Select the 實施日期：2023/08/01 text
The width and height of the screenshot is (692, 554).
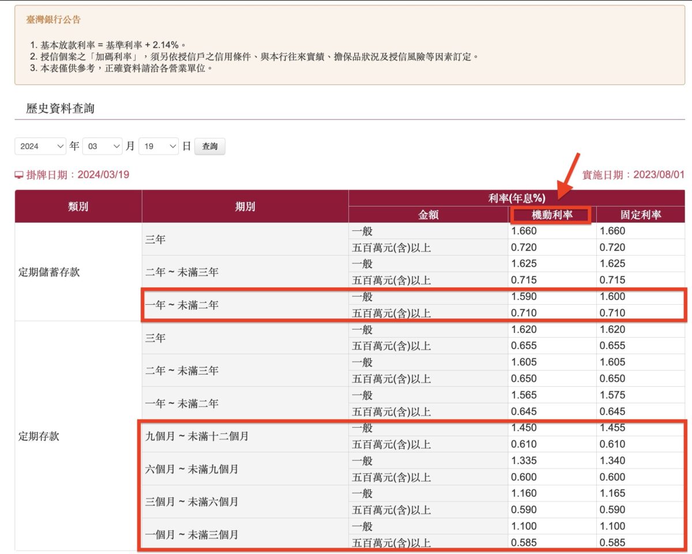633,175
